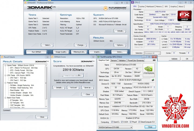Click the GPU Clock 1116 MHz value
This screenshot has width=194, height=131.
click(x=115, y=110)
